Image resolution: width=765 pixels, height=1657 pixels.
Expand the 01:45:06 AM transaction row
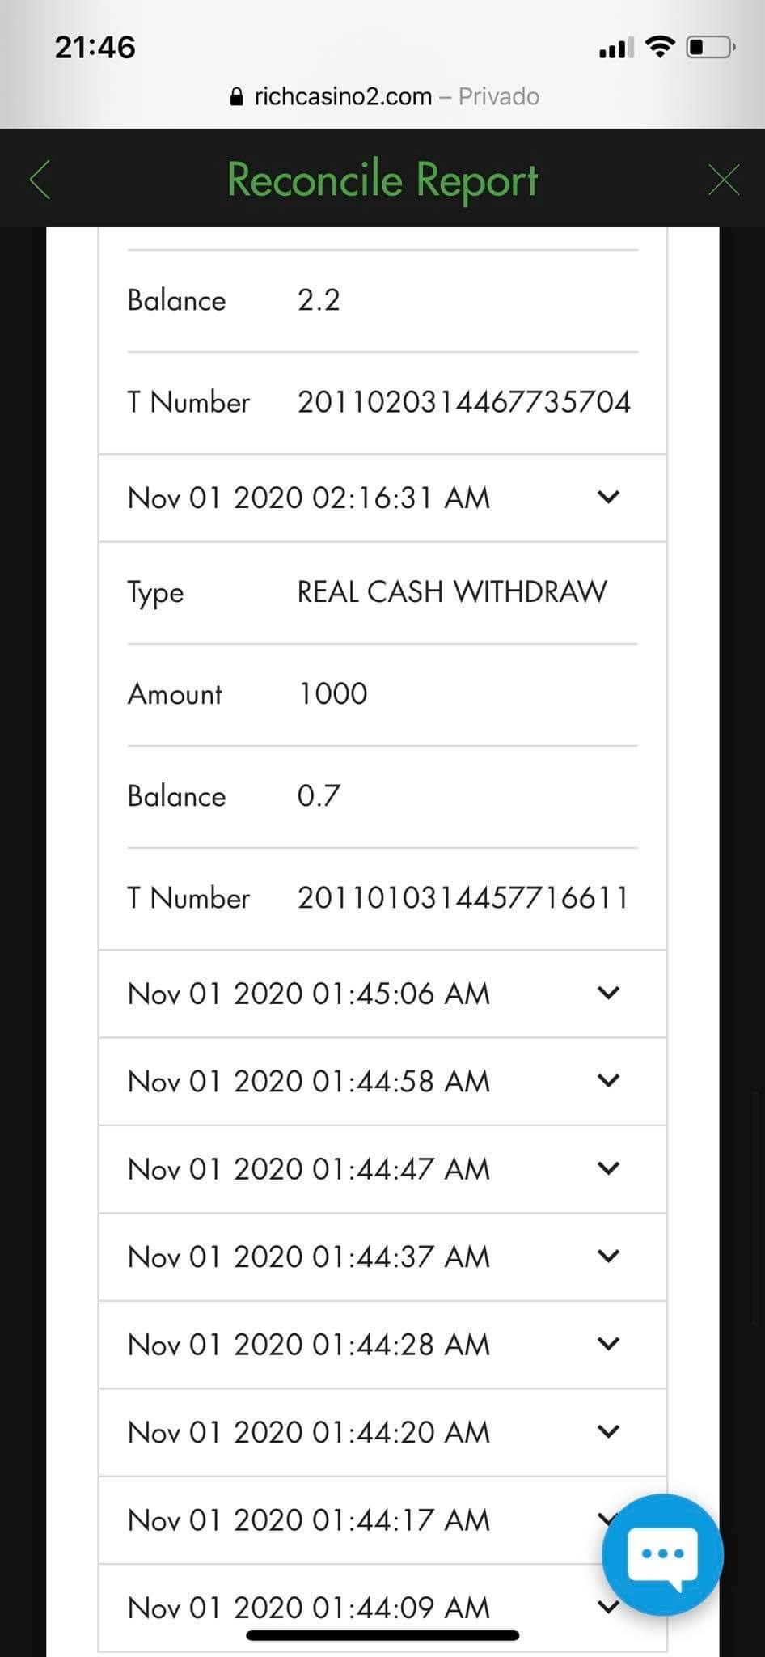point(608,993)
